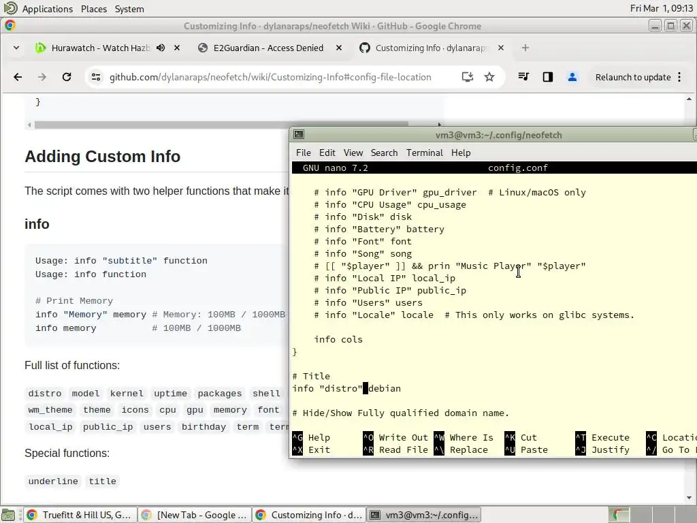Click the Adding Custom Info heading
This screenshot has width=697, height=523.
[102, 157]
